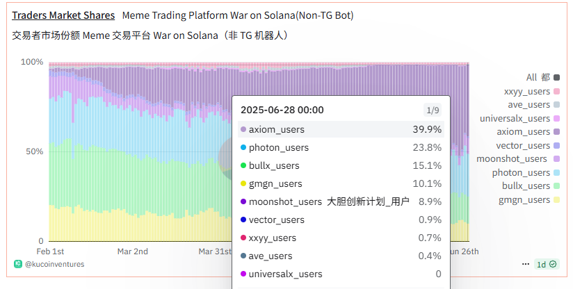The image size is (573, 289).
Task: Open the three-dots more options menu
Action: pos(526,264)
